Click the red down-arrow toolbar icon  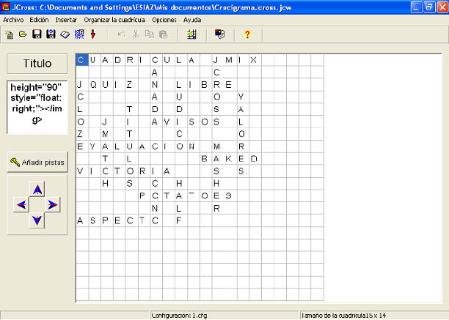[93, 34]
